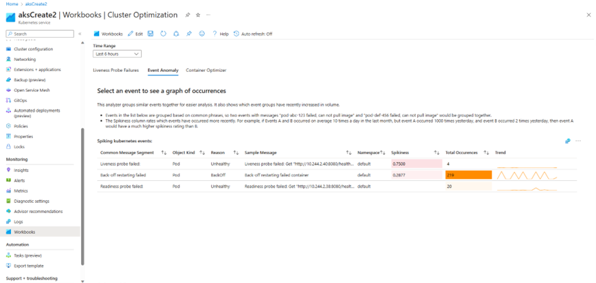The width and height of the screenshot is (596, 283).
Task: Click the Edit pencil button
Action: pyautogui.click(x=135, y=34)
